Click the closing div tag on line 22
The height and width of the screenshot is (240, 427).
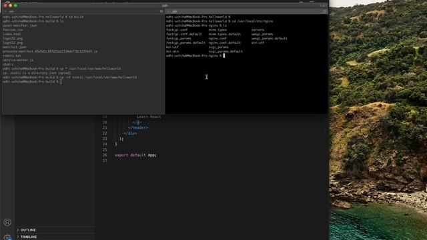(x=131, y=133)
